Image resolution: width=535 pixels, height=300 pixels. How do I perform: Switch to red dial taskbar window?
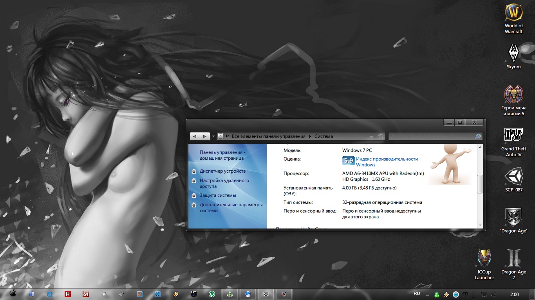click(x=284, y=294)
